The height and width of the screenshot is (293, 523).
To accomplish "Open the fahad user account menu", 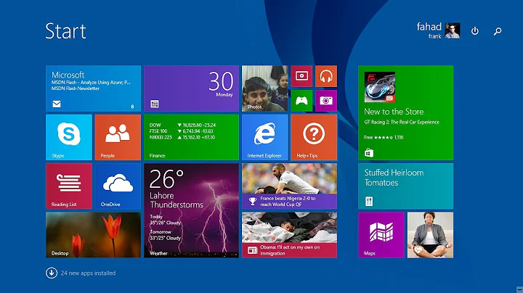I will click(438, 30).
